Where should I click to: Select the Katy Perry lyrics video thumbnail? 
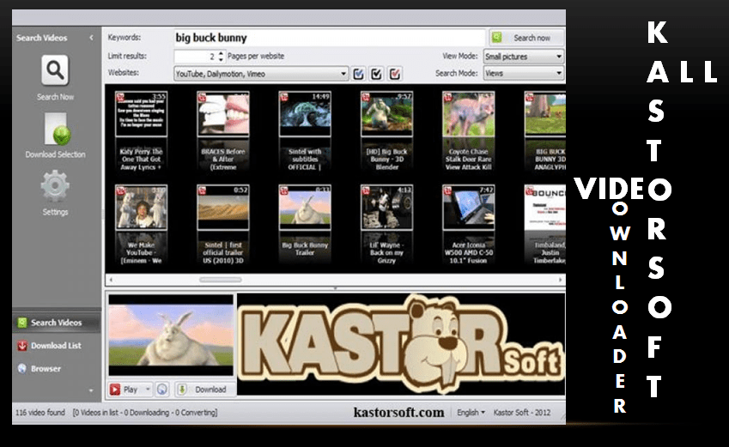point(141,114)
